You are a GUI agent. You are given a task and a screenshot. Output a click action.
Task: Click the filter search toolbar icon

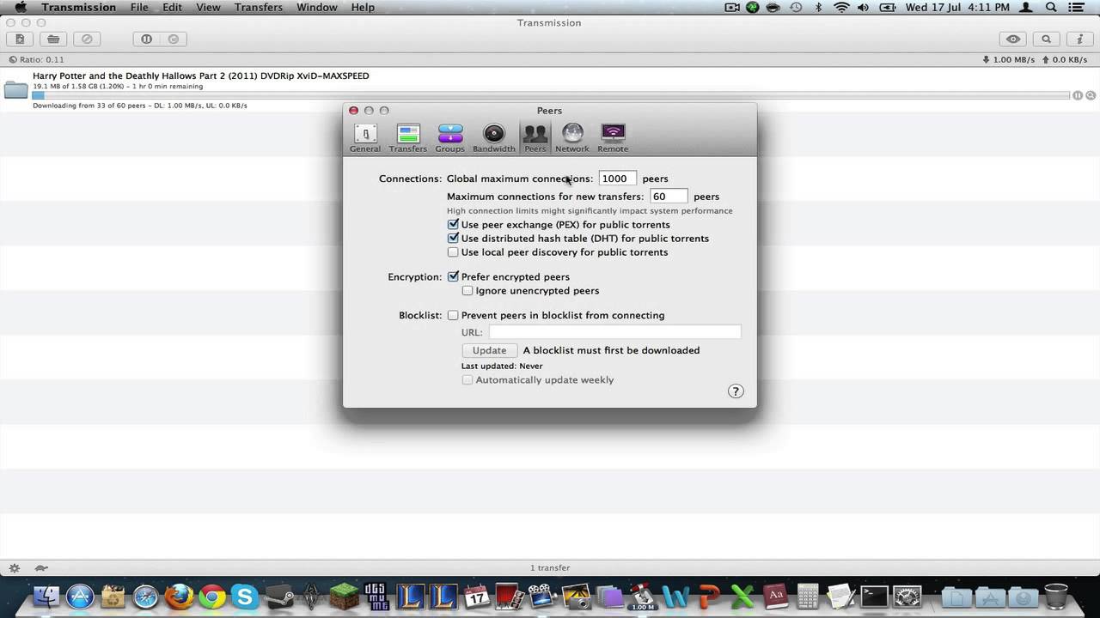click(1046, 39)
